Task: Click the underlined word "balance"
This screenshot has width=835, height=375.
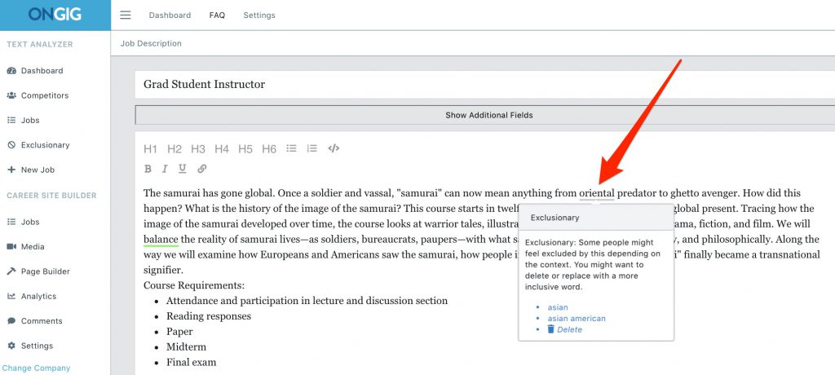Action: (161, 239)
